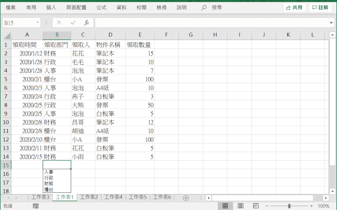Expand the formula bar chevron
Image resolution: width=337 pixels, height=210 pixels.
(x=331, y=23)
